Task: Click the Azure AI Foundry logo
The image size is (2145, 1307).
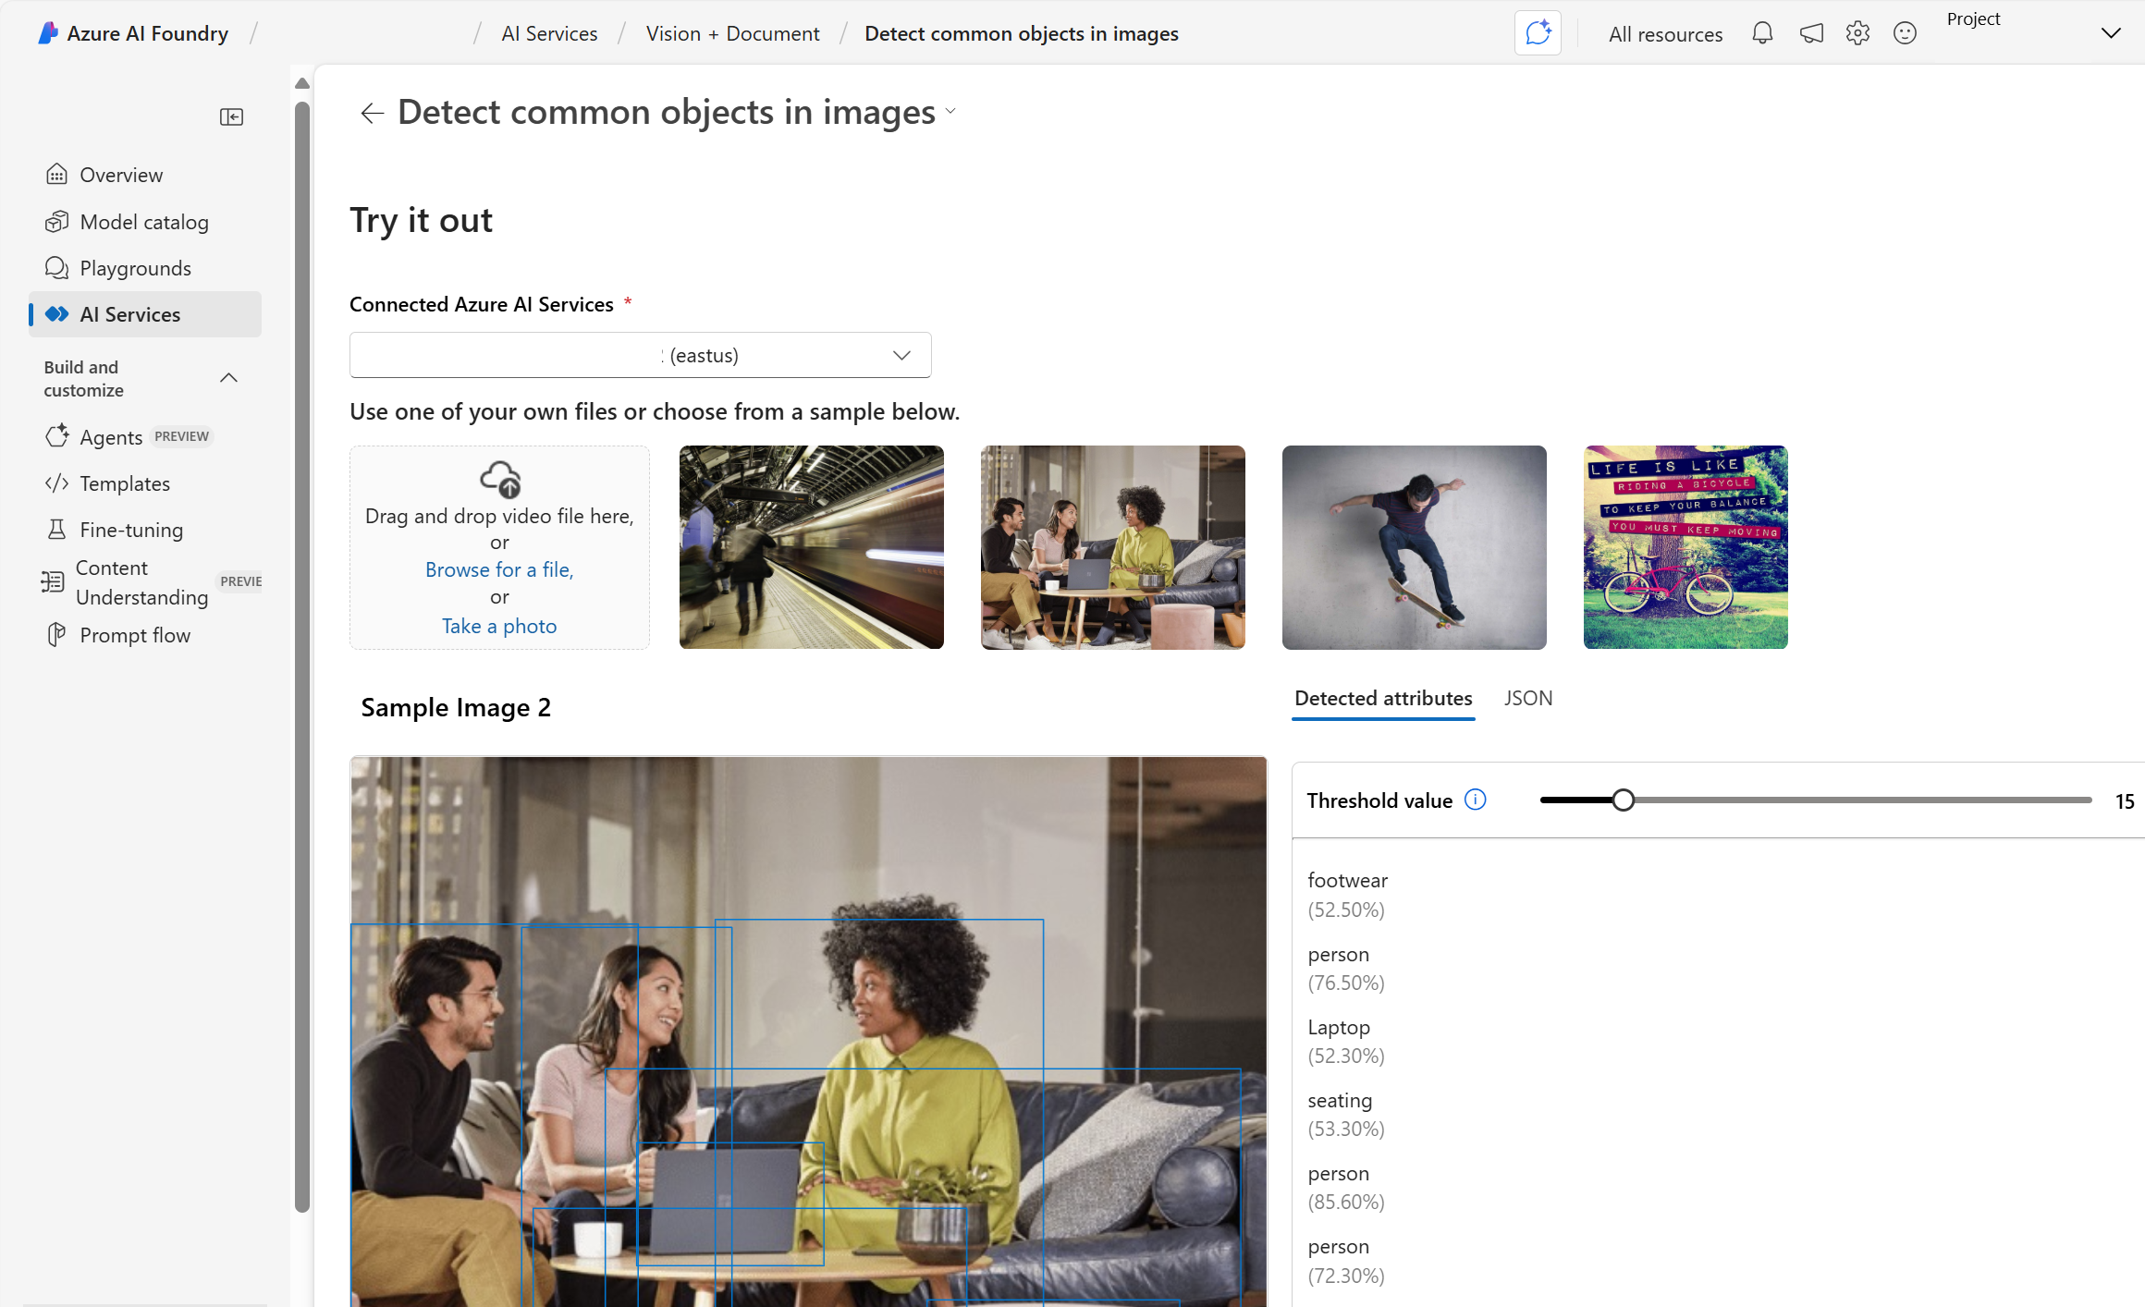Action: coord(48,33)
